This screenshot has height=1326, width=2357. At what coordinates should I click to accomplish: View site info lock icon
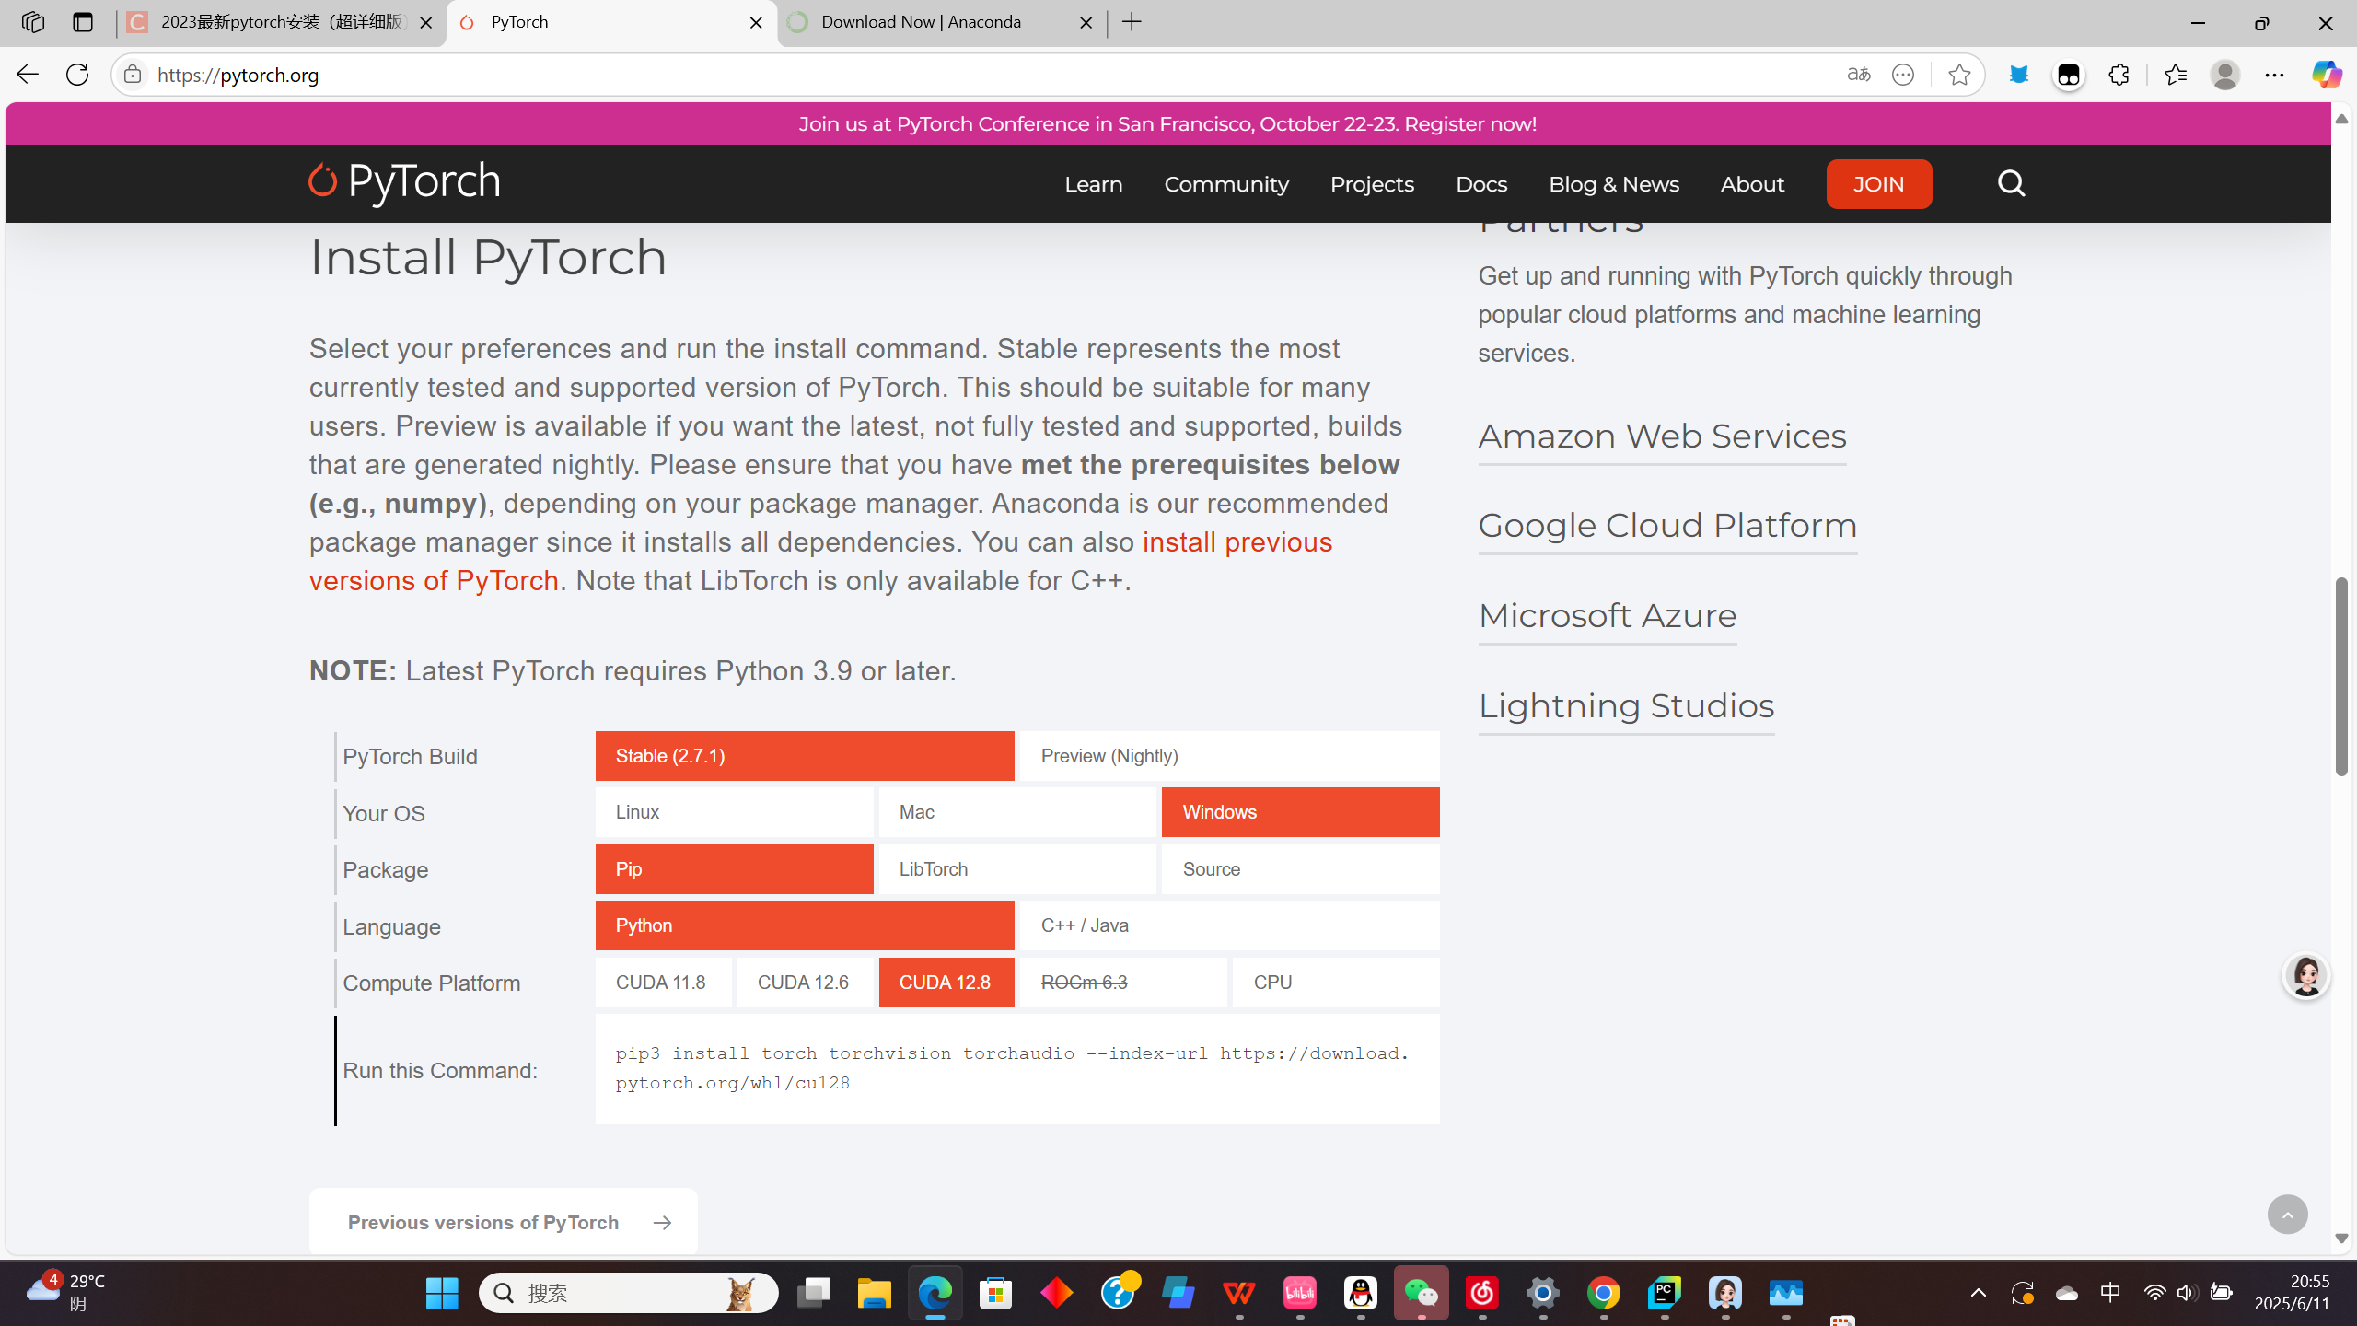(133, 75)
